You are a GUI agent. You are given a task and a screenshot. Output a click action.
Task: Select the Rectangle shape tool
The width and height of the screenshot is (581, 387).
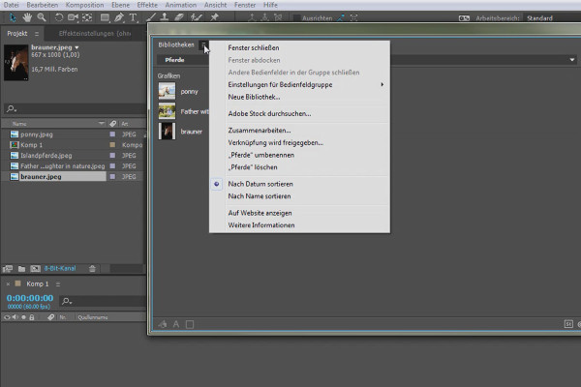pos(105,17)
